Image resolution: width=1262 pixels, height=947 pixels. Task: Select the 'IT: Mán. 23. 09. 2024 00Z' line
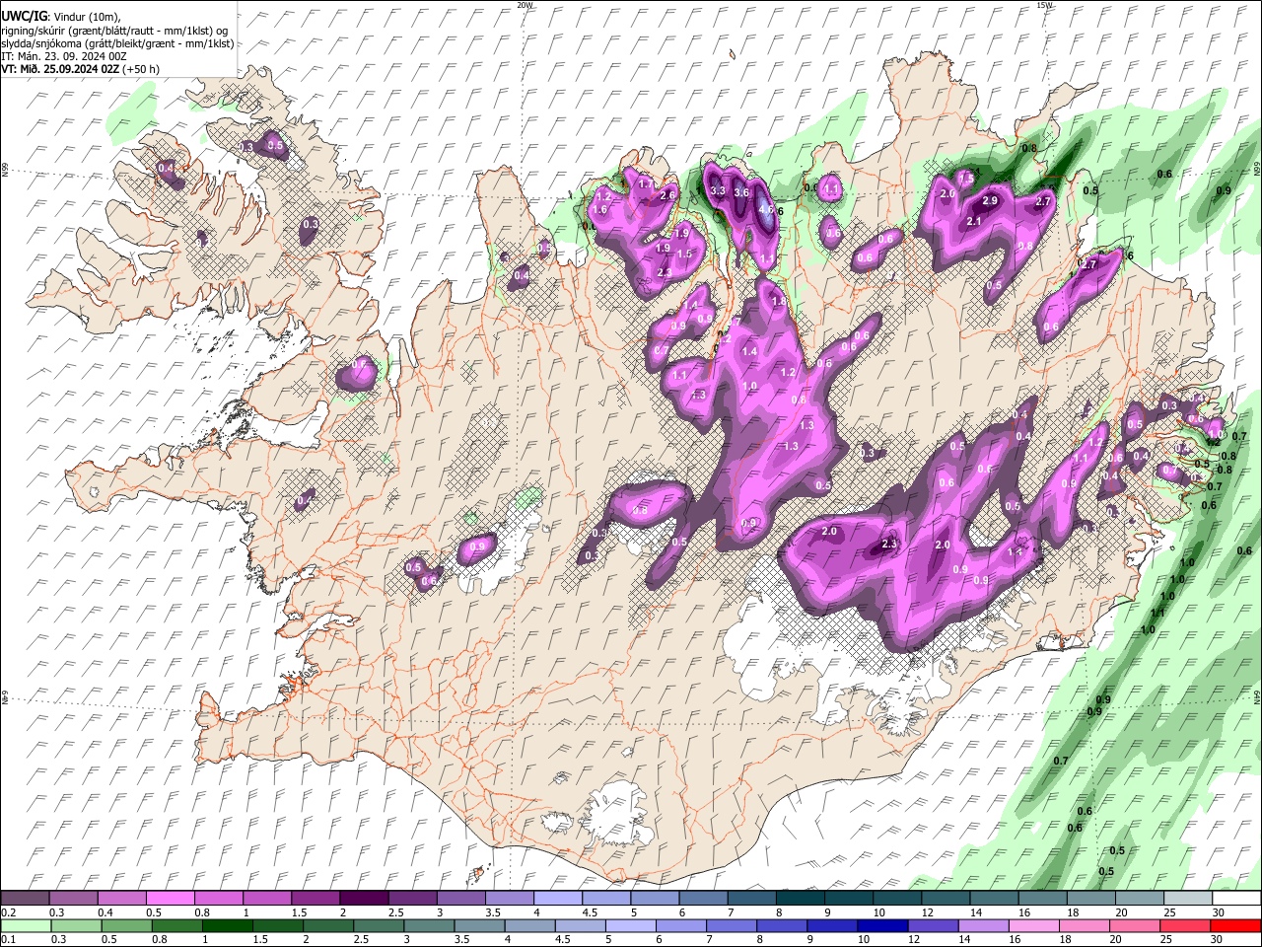tap(63, 56)
